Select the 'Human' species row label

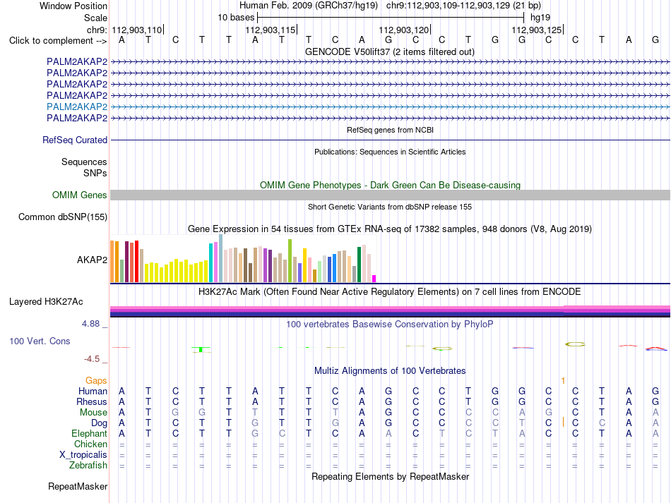(93, 391)
